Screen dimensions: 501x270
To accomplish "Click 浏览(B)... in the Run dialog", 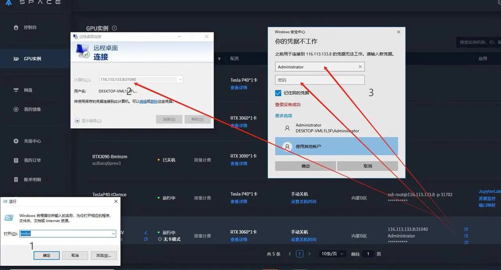I will coord(104,255).
